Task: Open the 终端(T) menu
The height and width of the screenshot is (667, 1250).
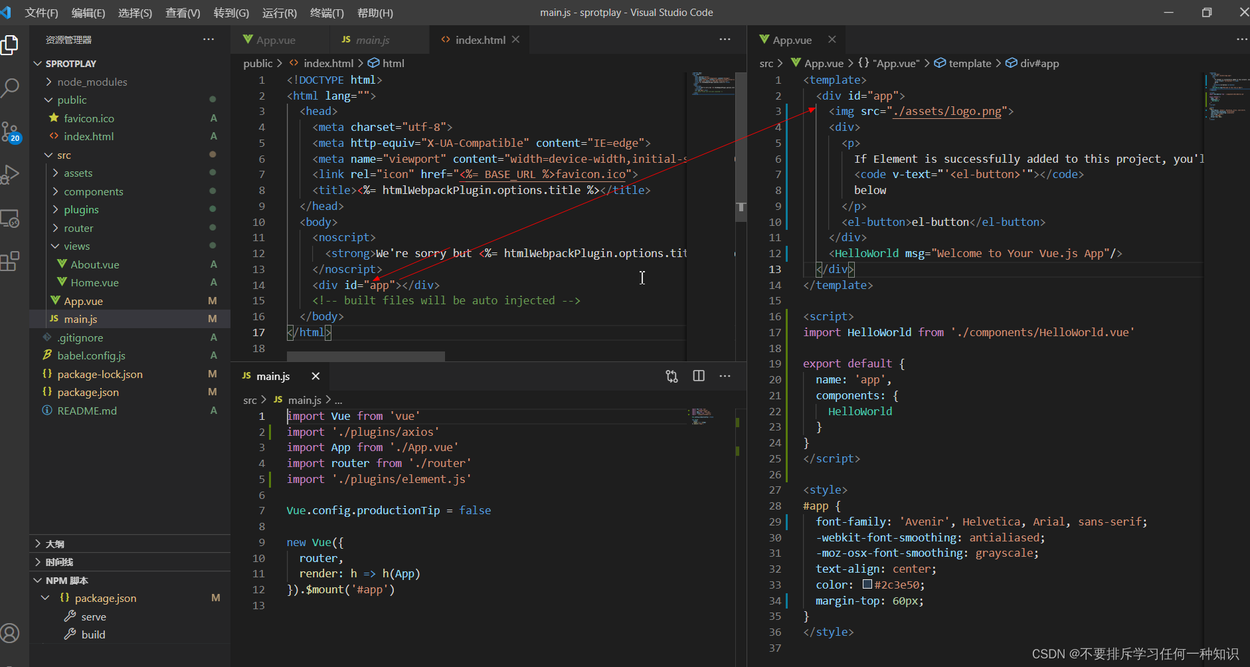Action: pos(327,13)
